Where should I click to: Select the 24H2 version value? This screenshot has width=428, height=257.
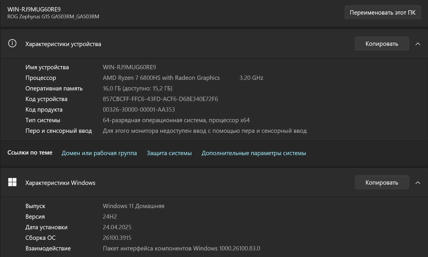(x=110, y=217)
